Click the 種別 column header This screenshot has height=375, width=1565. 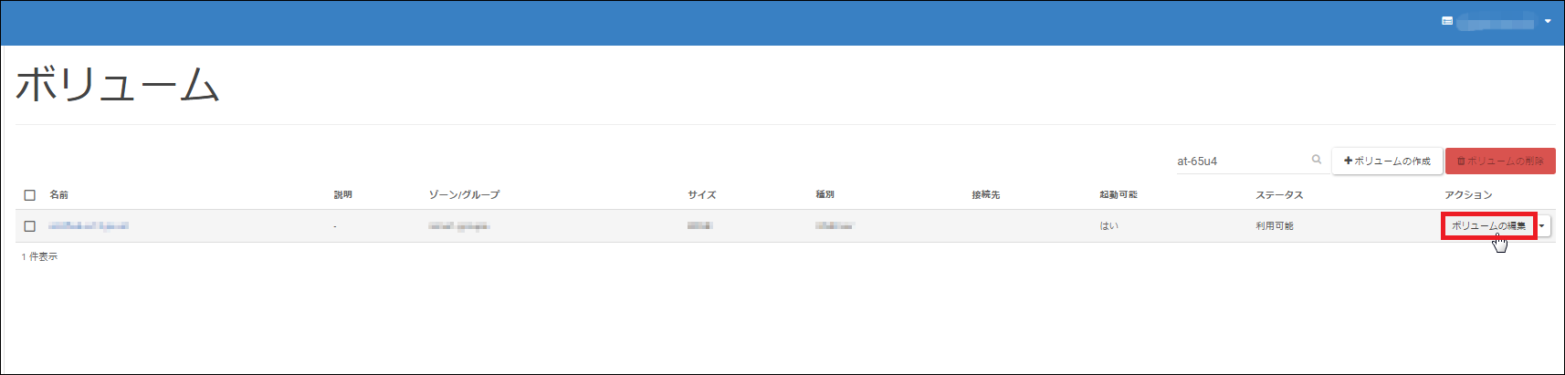point(825,194)
